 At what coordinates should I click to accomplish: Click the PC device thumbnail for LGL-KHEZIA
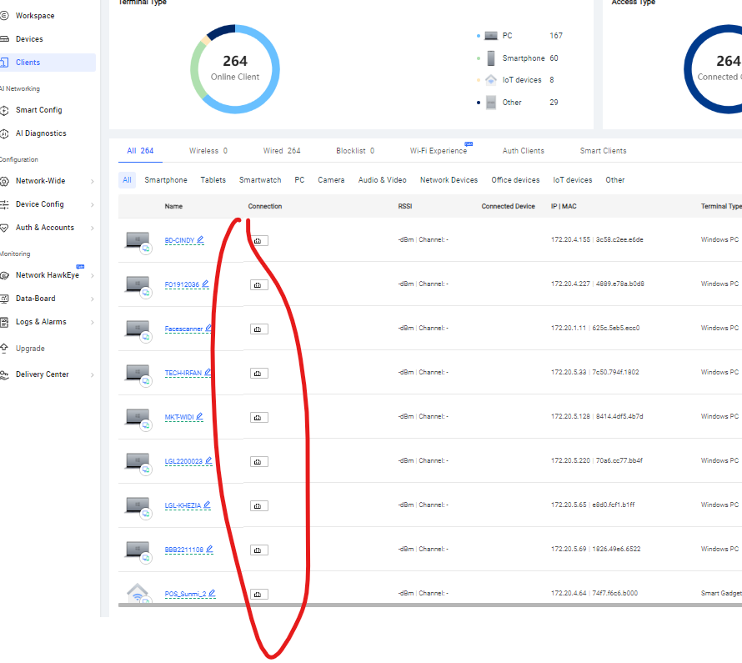[138, 506]
